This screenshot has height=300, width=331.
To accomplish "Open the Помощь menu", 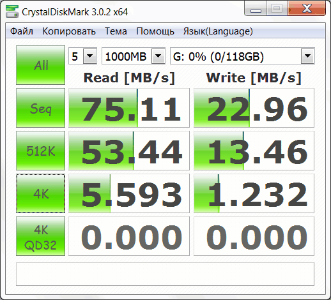I will [x=155, y=31].
